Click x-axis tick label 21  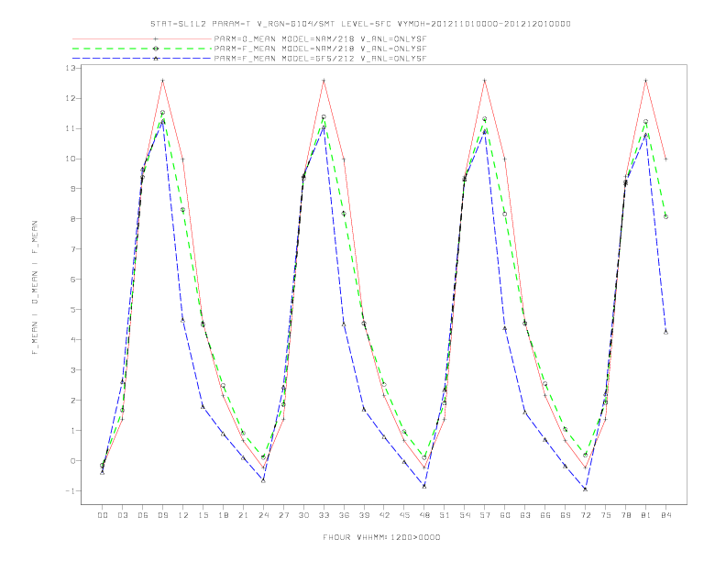(x=244, y=515)
